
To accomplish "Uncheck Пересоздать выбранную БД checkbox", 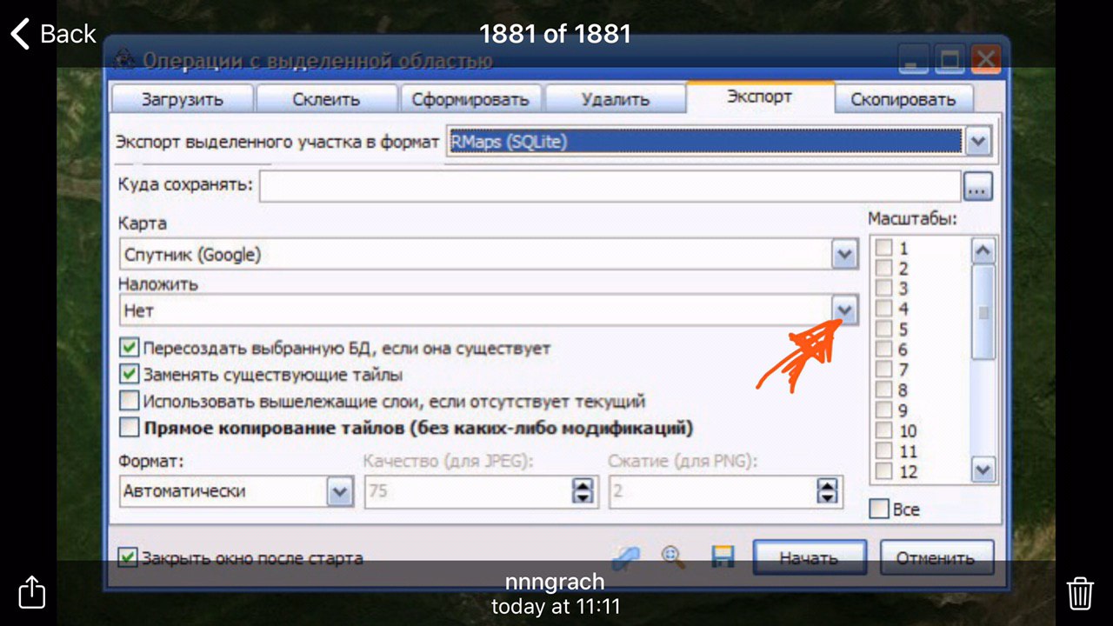I will pyautogui.click(x=130, y=349).
